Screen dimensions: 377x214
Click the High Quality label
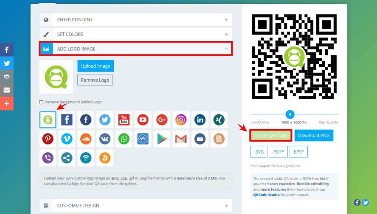point(328,122)
